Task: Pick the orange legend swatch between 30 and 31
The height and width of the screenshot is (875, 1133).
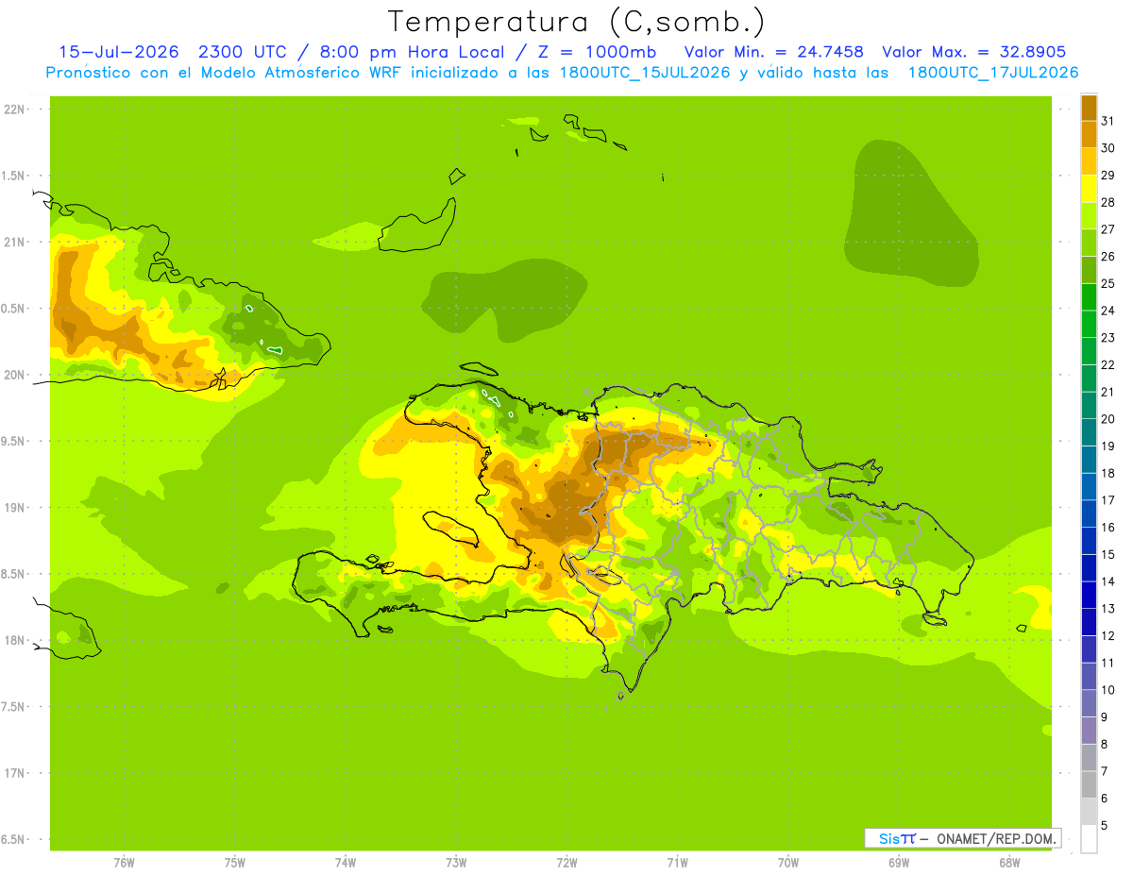Action: [1089, 134]
